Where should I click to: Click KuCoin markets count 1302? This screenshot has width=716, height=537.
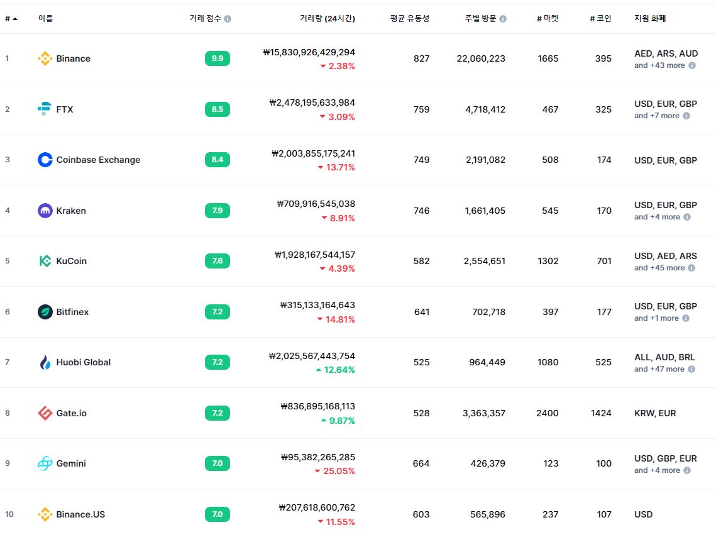tap(548, 261)
